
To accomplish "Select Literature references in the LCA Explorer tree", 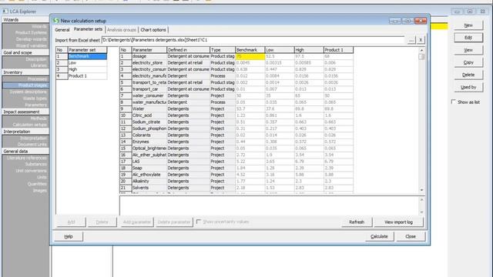I will 27,158.
